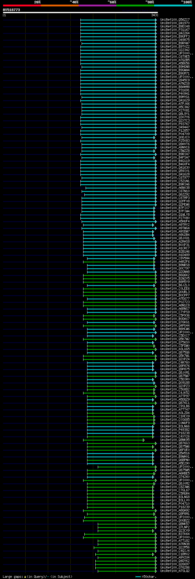
Task: Click the white query sequence ruler bar
Action: click(80, 13)
